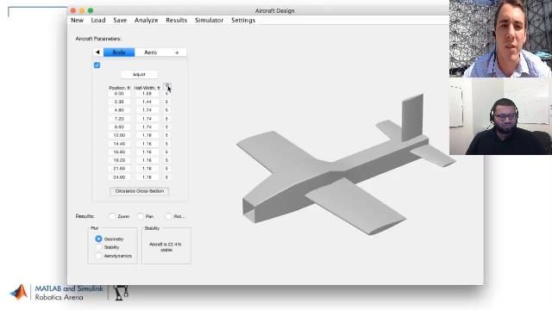Open the Analyze menu

click(x=146, y=21)
